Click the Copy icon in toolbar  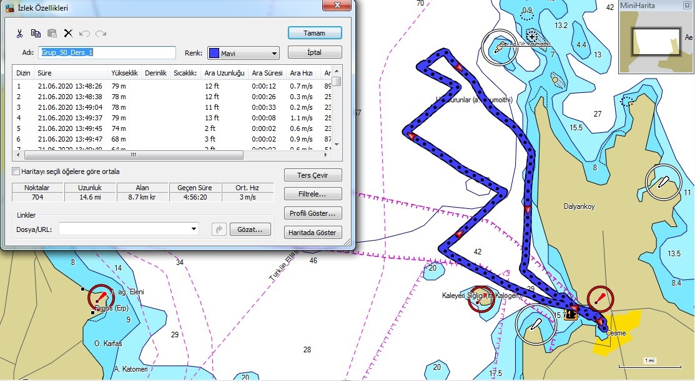pos(36,33)
